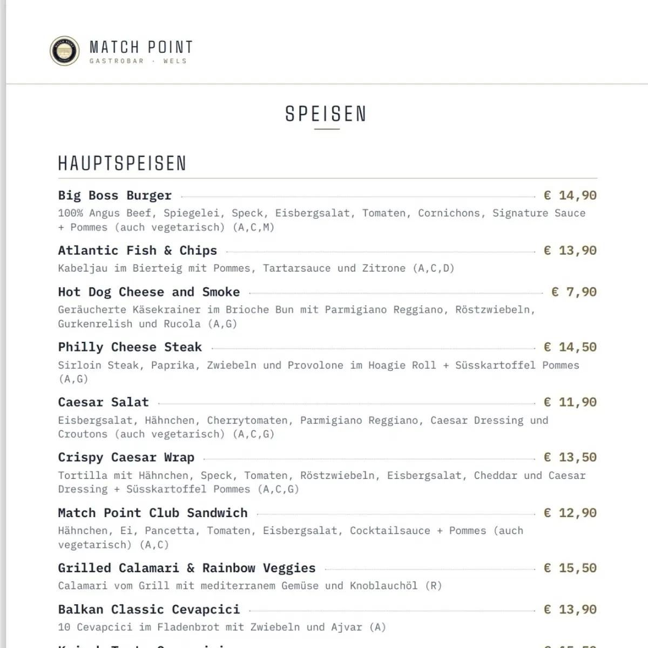The height and width of the screenshot is (648, 648).
Task: Pick the Caesar Salat entry
Action: tap(104, 402)
